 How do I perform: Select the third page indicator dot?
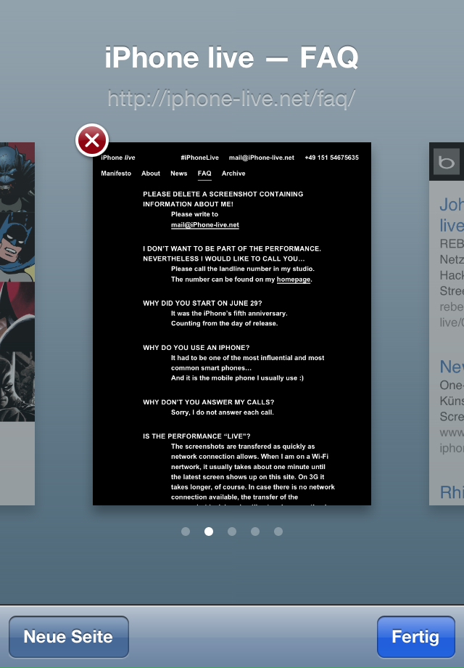click(232, 531)
